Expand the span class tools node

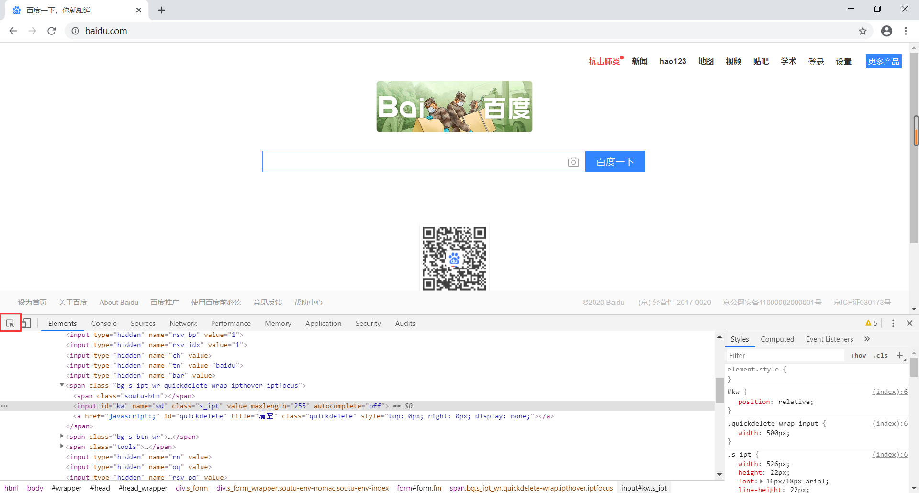[x=62, y=447]
